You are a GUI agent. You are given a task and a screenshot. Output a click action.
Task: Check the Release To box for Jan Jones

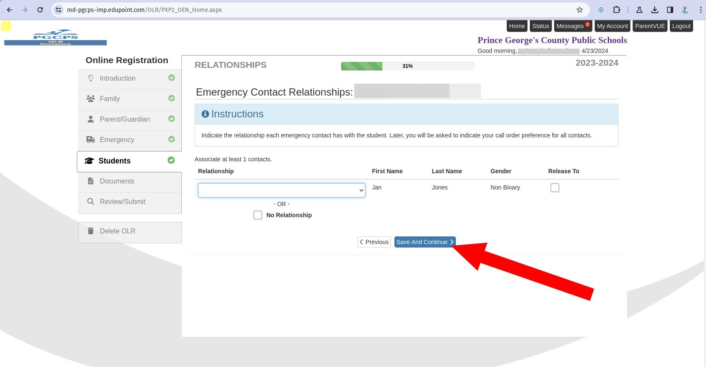coord(554,188)
